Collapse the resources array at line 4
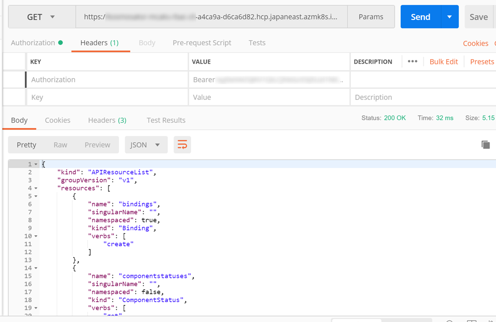This screenshot has height=322, width=496. coord(36,188)
